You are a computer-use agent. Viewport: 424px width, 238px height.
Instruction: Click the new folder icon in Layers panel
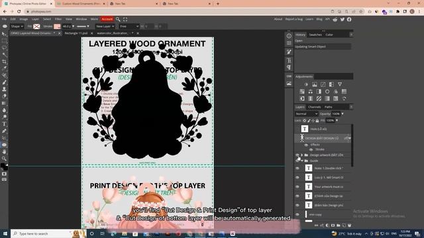[x=339, y=225]
